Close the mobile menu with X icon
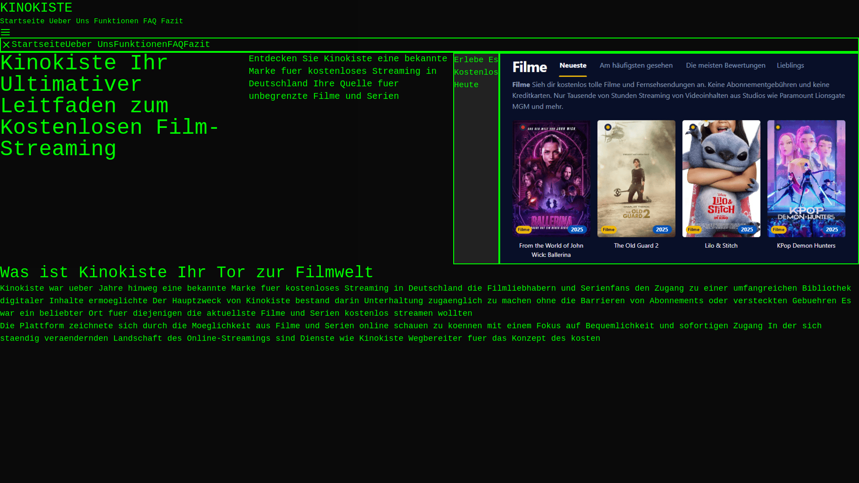 point(6,45)
